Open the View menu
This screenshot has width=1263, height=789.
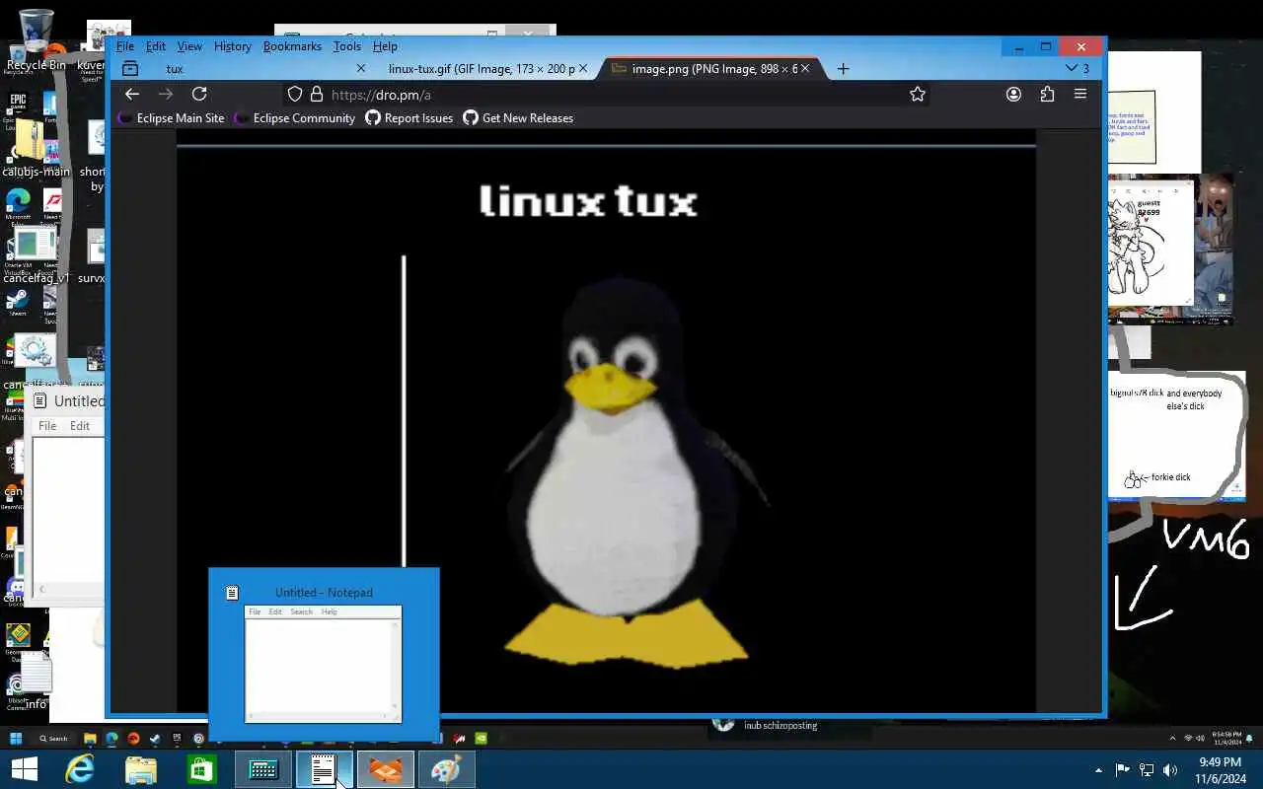[189, 46]
